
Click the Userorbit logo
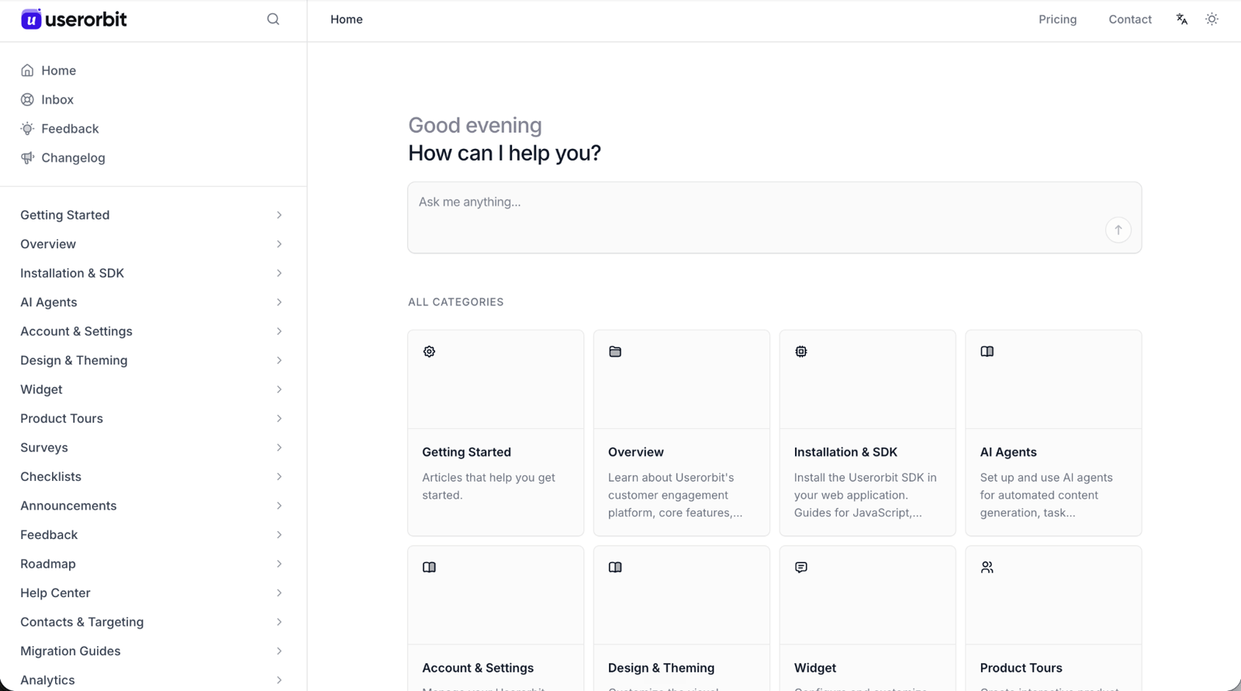click(x=74, y=19)
